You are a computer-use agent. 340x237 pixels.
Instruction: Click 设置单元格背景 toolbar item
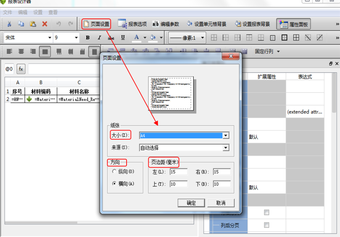pos(207,24)
